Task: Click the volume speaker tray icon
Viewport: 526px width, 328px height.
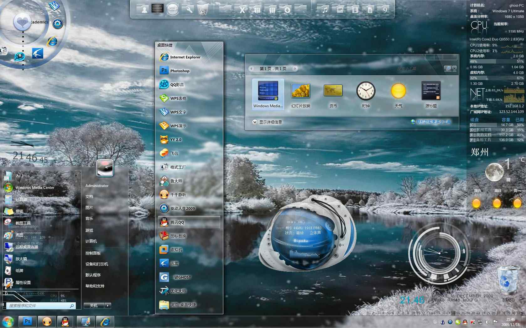Action: point(487,322)
